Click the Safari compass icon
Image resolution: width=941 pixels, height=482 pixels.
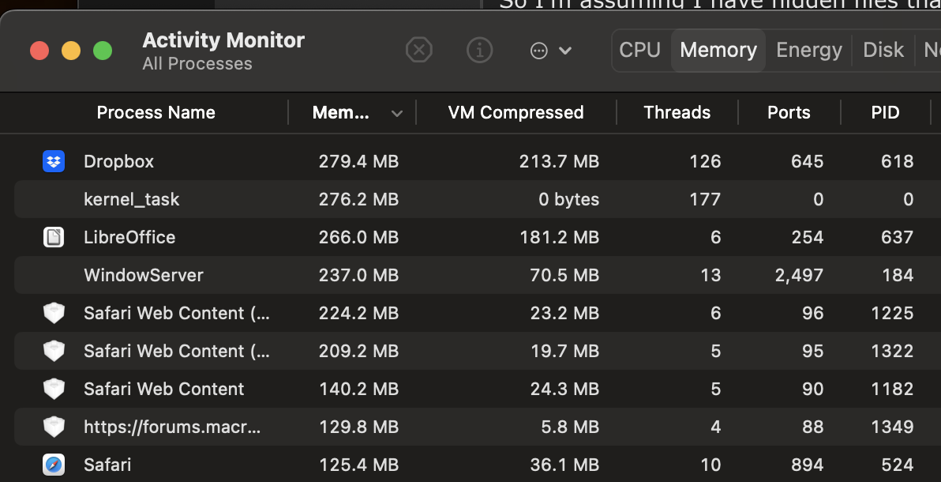[x=53, y=465]
